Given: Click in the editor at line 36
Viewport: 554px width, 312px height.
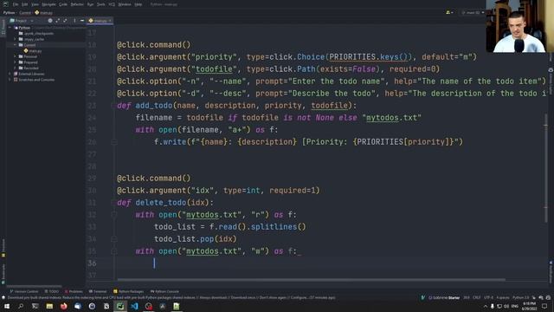Looking at the screenshot, I should pyautogui.click(x=331, y=263).
